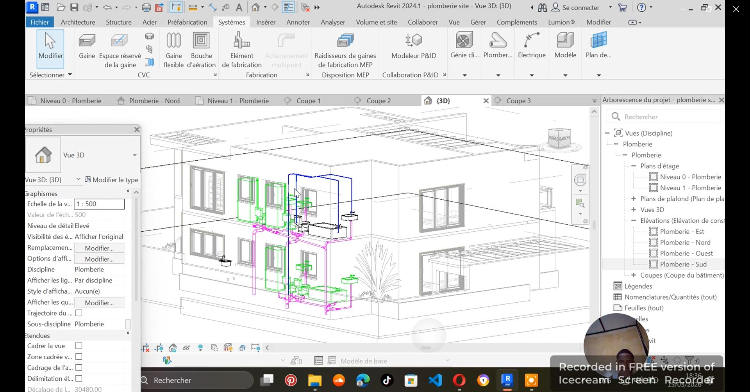
Task: Pick the text 'A' annotation tool
Action: click(239, 7)
